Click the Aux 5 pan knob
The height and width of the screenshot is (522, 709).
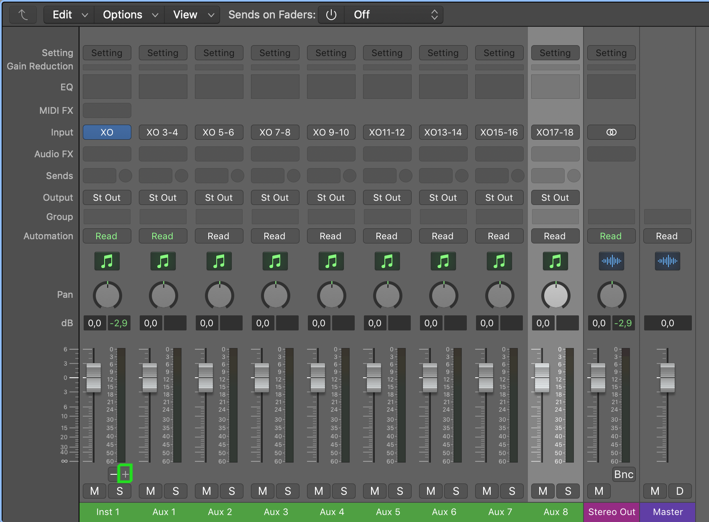click(x=388, y=296)
